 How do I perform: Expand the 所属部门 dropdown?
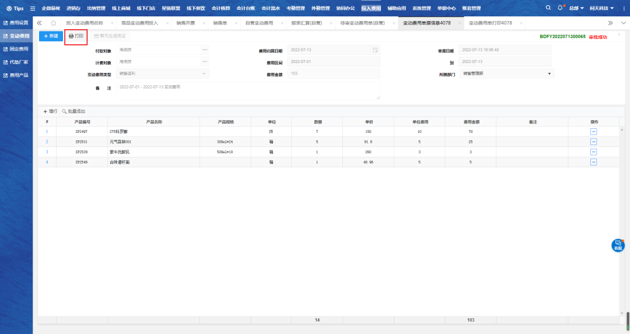coord(549,74)
